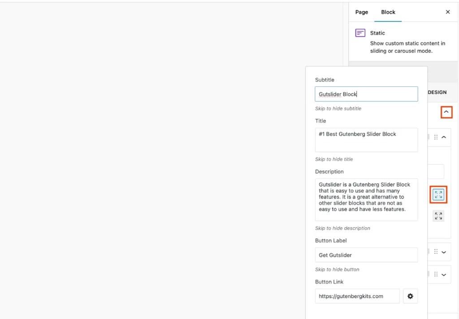
Task: Click the 'Skip to hide subtitle' hint
Action: [x=338, y=108]
